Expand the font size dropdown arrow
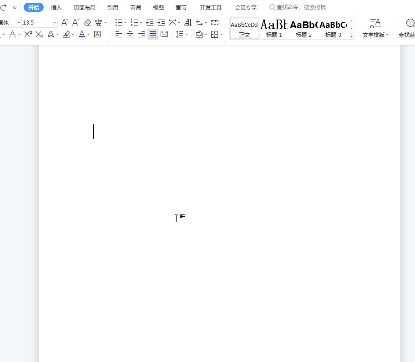The image size is (415, 362). tap(55, 22)
